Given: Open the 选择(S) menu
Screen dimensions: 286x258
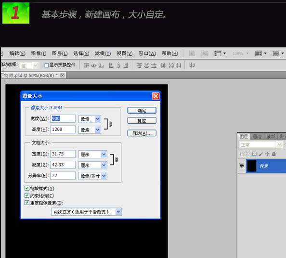Looking at the screenshot, I should [x=81, y=53].
